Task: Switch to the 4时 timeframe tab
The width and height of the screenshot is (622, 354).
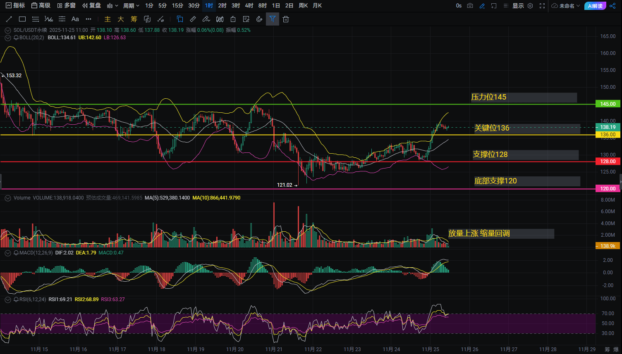Action: coord(249,6)
